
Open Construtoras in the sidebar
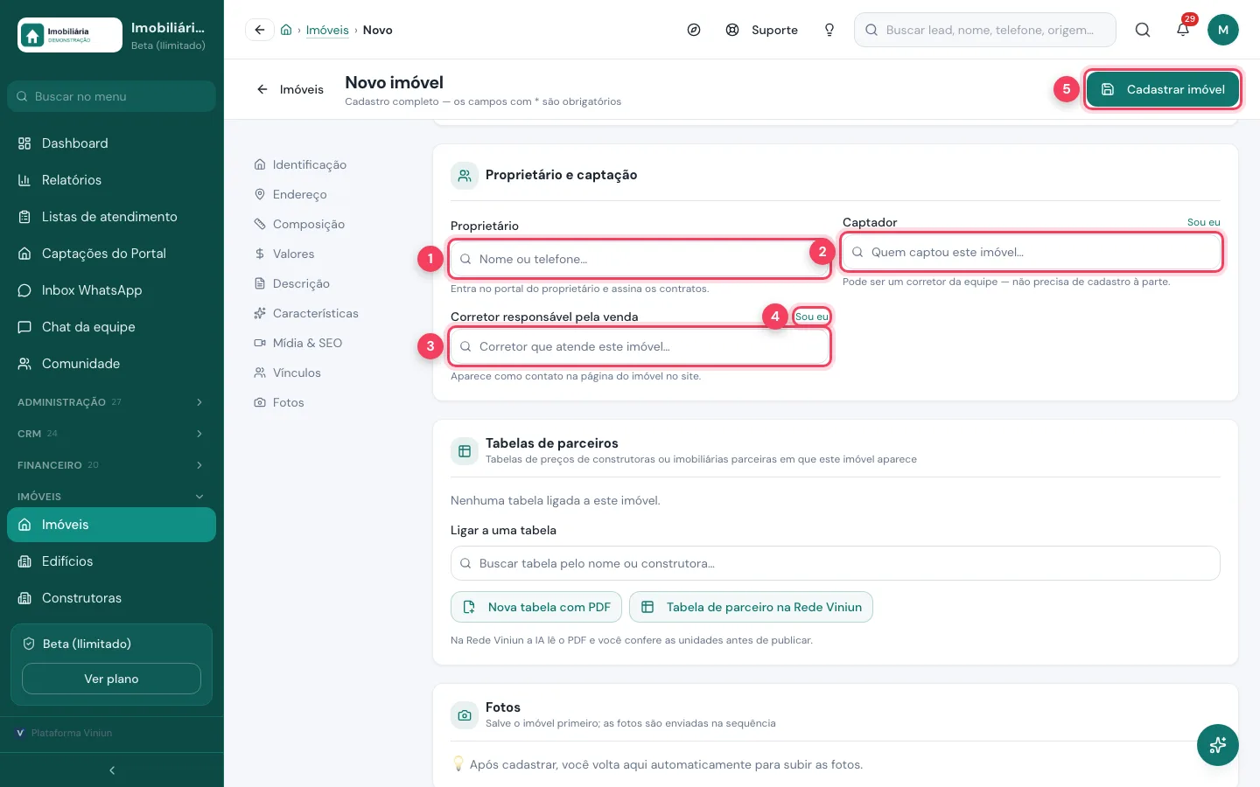111,598
